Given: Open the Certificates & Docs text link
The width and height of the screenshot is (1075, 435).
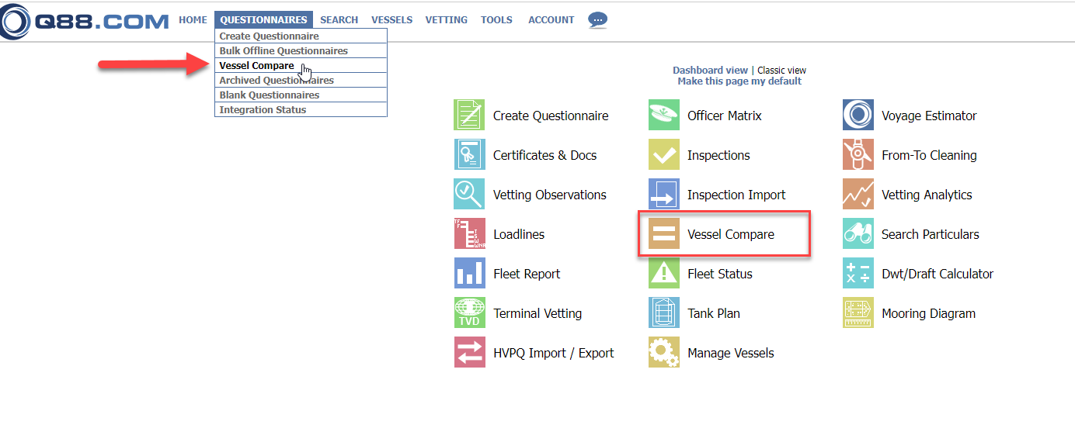Looking at the screenshot, I should coord(544,155).
